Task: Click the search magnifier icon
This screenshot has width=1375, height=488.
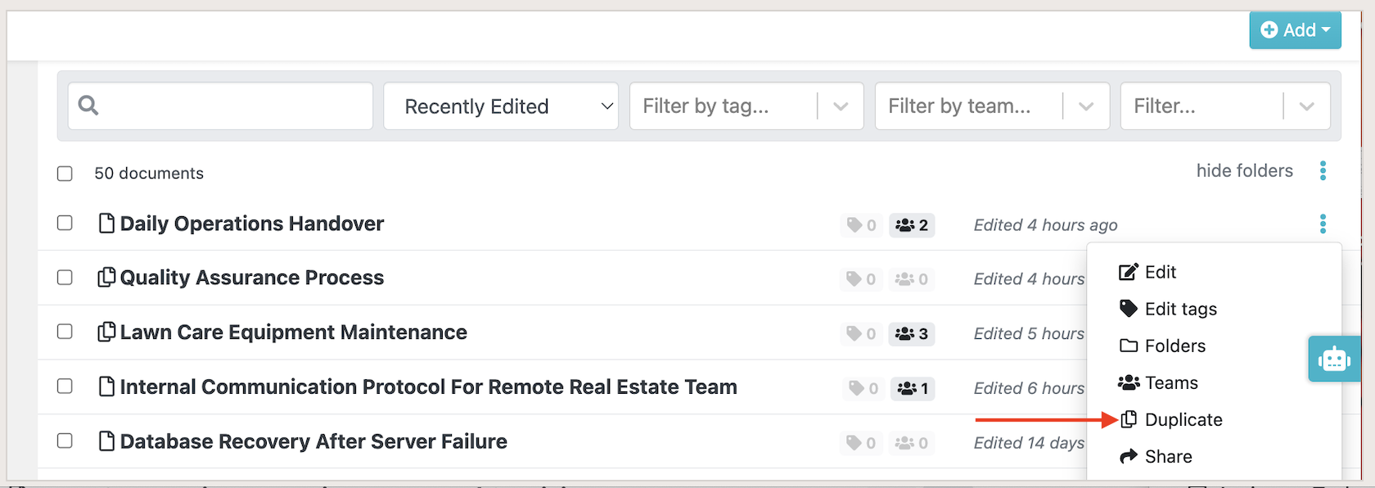Action: tap(88, 106)
